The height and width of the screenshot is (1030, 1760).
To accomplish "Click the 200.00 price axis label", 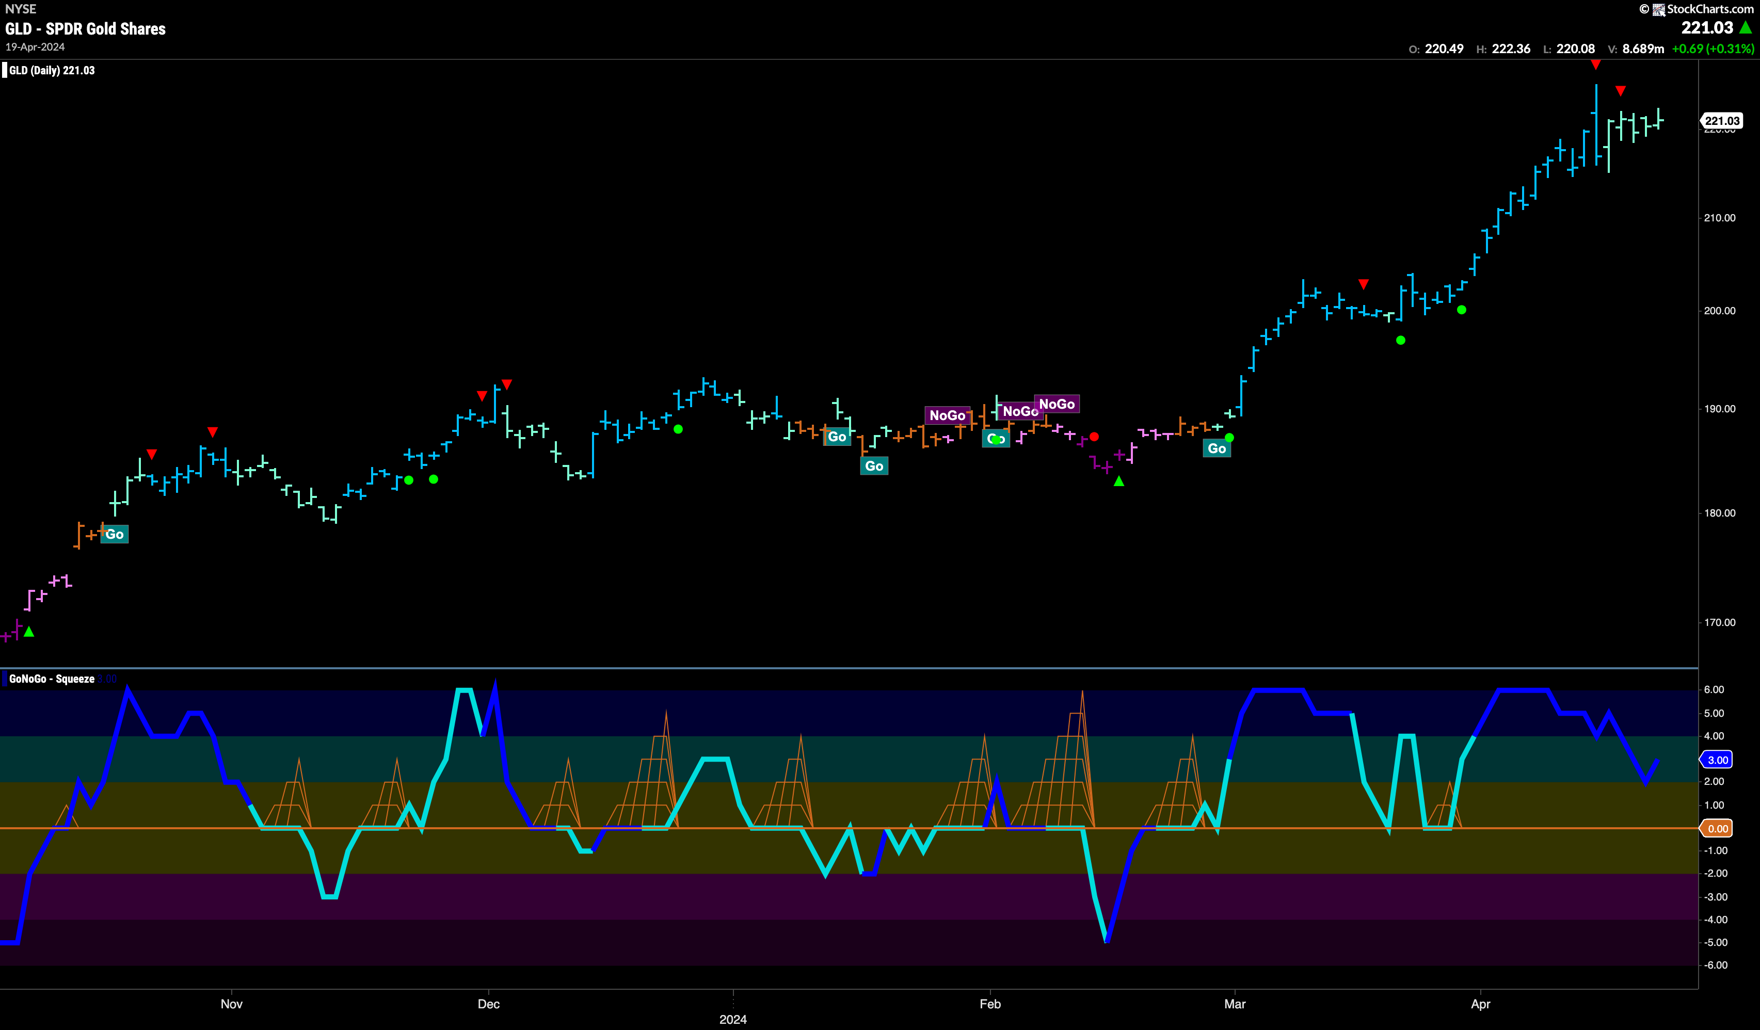I will coord(1720,311).
